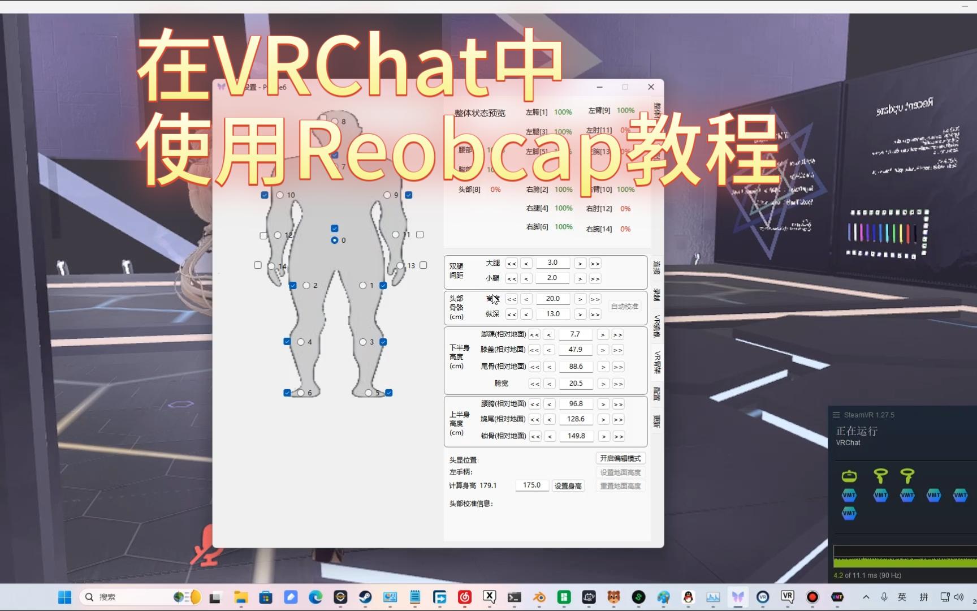The image size is (977, 611).
Task: Open Blender from taskbar
Action: click(x=539, y=597)
